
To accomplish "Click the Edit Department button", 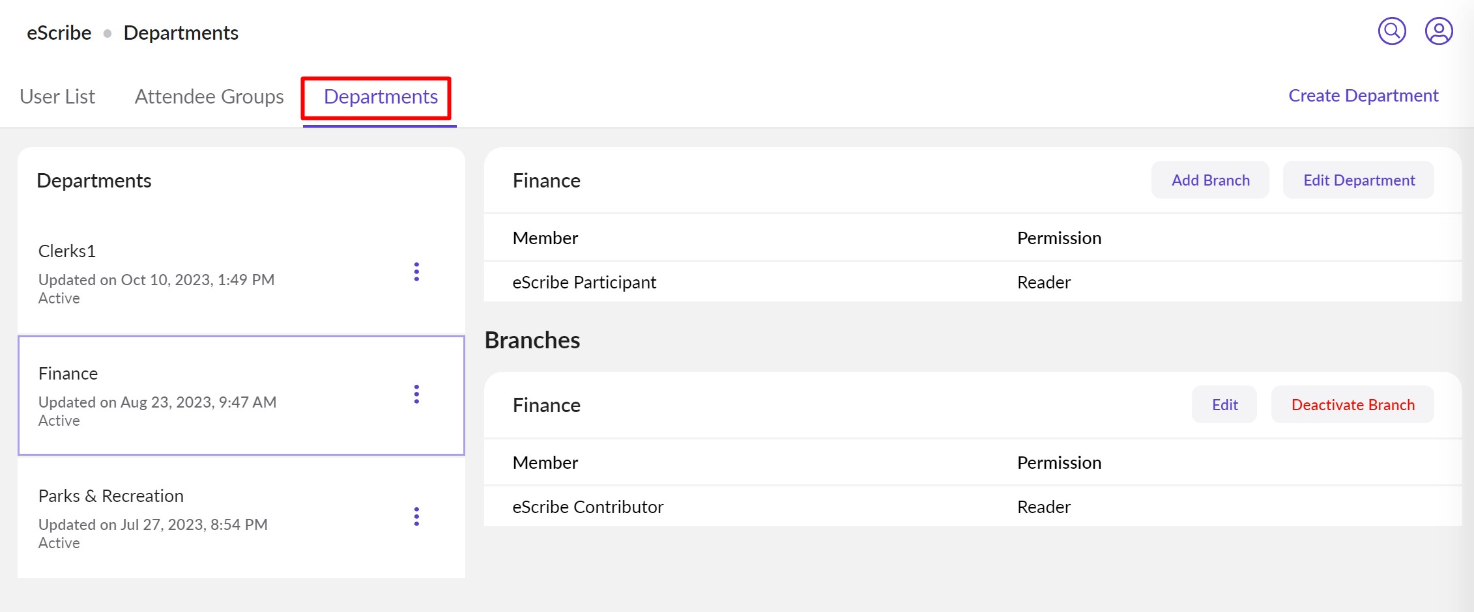I will pyautogui.click(x=1359, y=180).
